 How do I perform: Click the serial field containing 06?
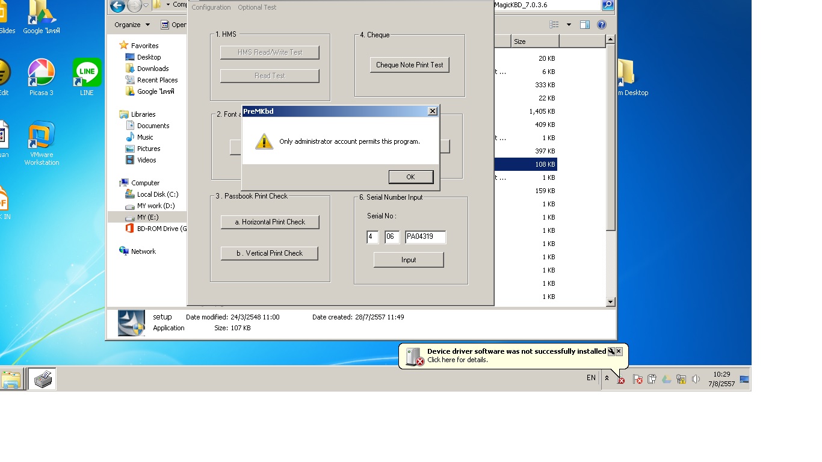[392, 237]
